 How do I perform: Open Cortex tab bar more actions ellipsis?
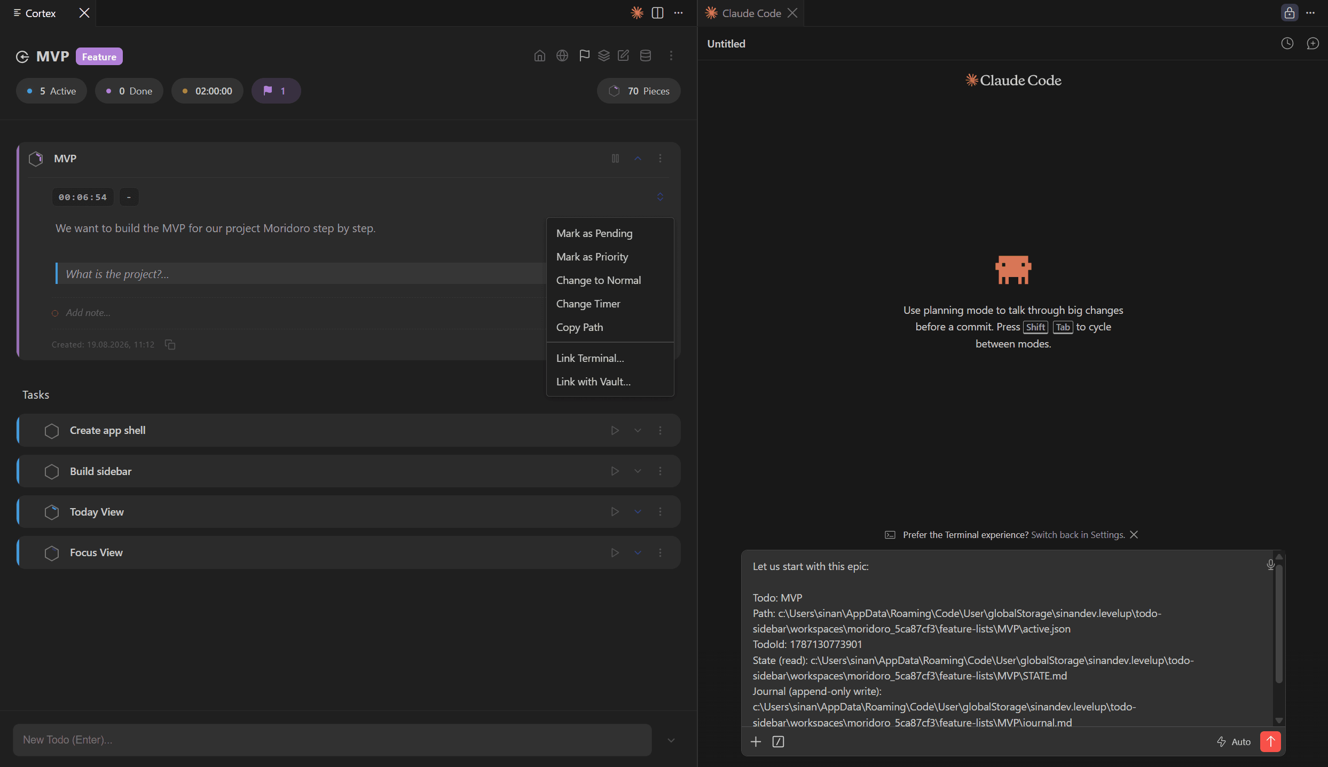[679, 13]
